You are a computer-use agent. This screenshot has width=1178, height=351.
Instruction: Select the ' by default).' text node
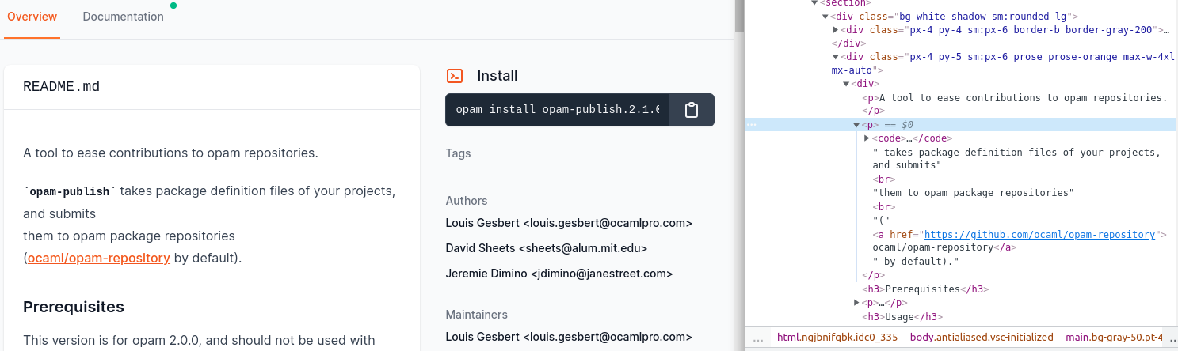pyautogui.click(x=916, y=262)
